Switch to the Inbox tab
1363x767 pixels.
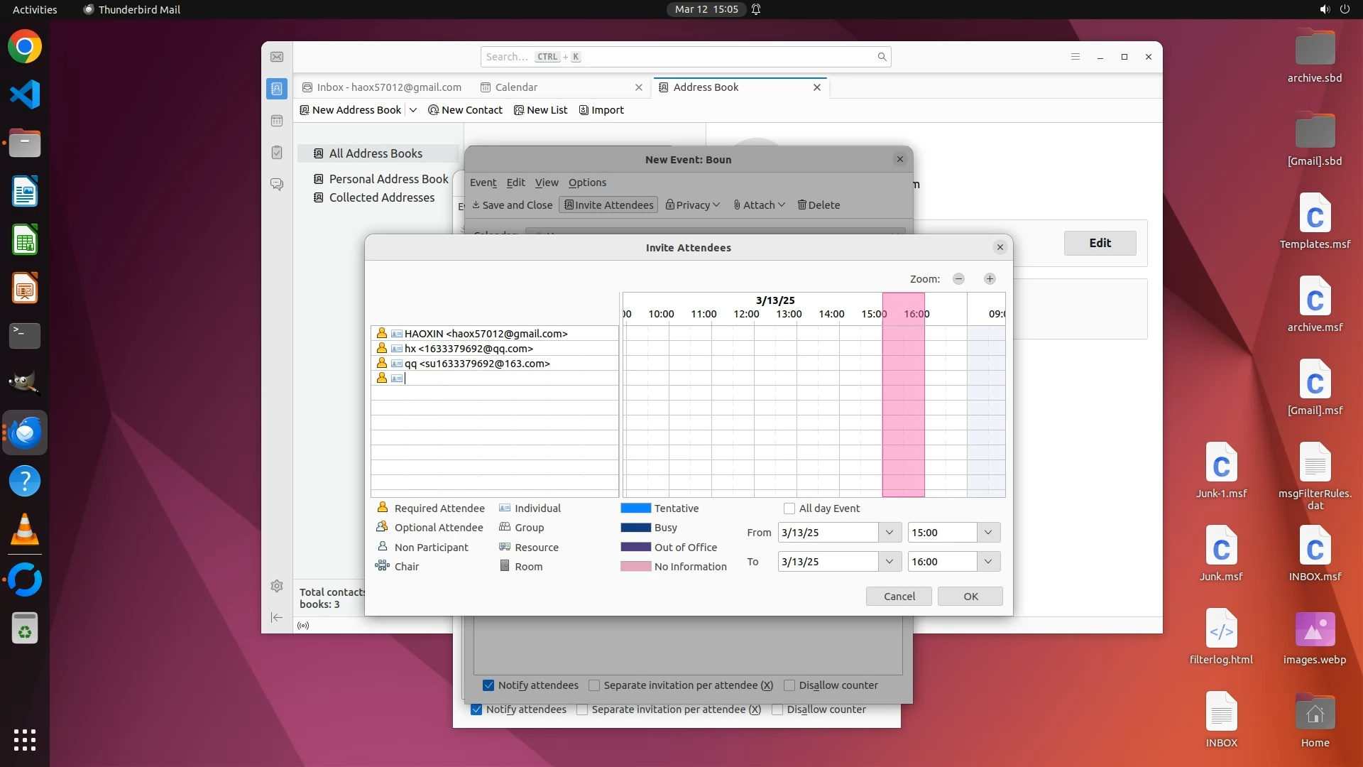coord(388,87)
